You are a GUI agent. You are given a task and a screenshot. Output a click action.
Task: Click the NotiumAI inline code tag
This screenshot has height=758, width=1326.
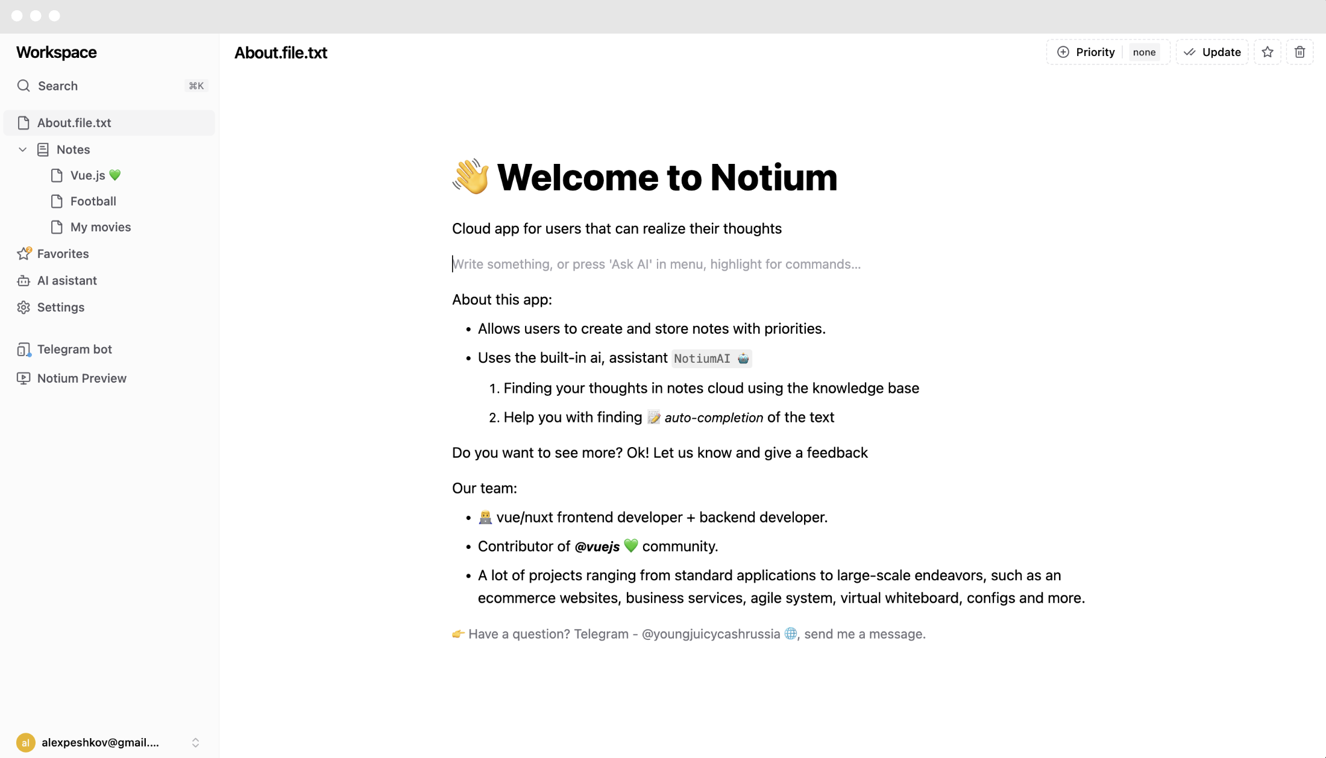(711, 359)
